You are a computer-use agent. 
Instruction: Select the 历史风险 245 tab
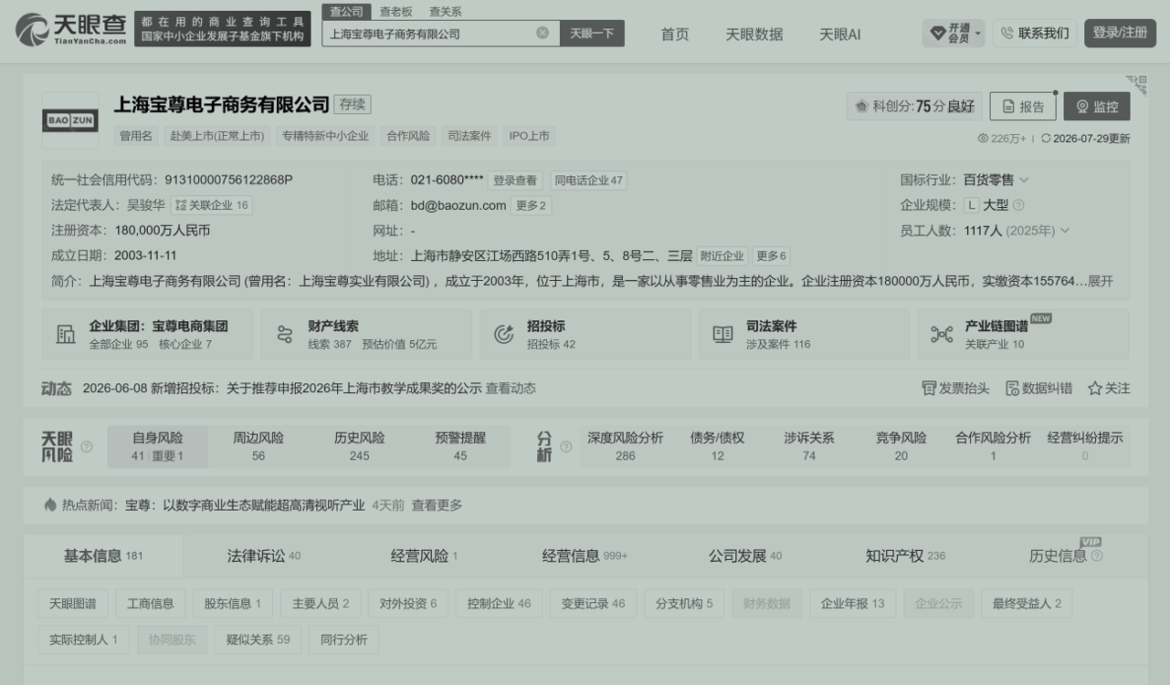pos(360,447)
